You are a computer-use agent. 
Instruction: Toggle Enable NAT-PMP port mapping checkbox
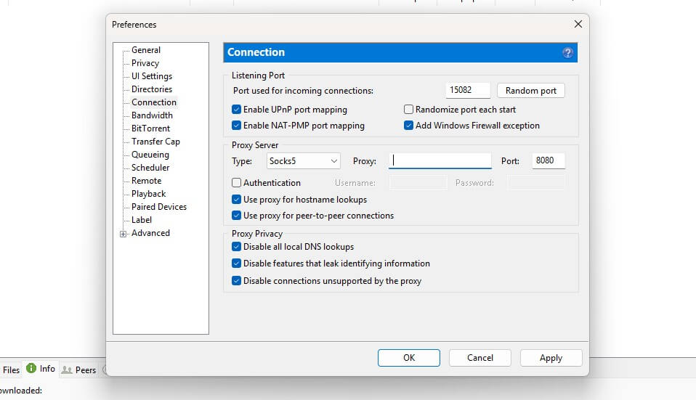[x=236, y=126]
